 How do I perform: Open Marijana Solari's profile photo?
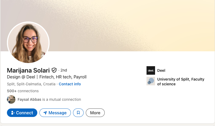coord(28,42)
